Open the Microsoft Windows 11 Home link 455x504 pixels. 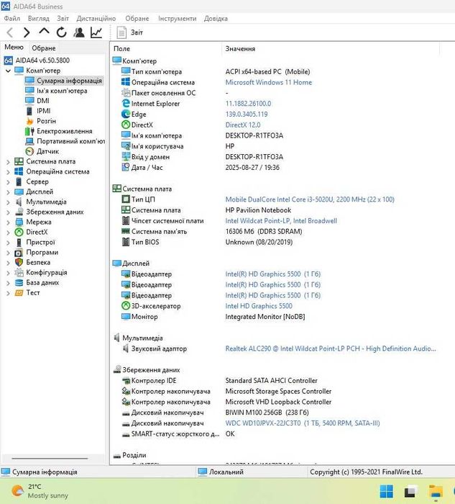269,82
